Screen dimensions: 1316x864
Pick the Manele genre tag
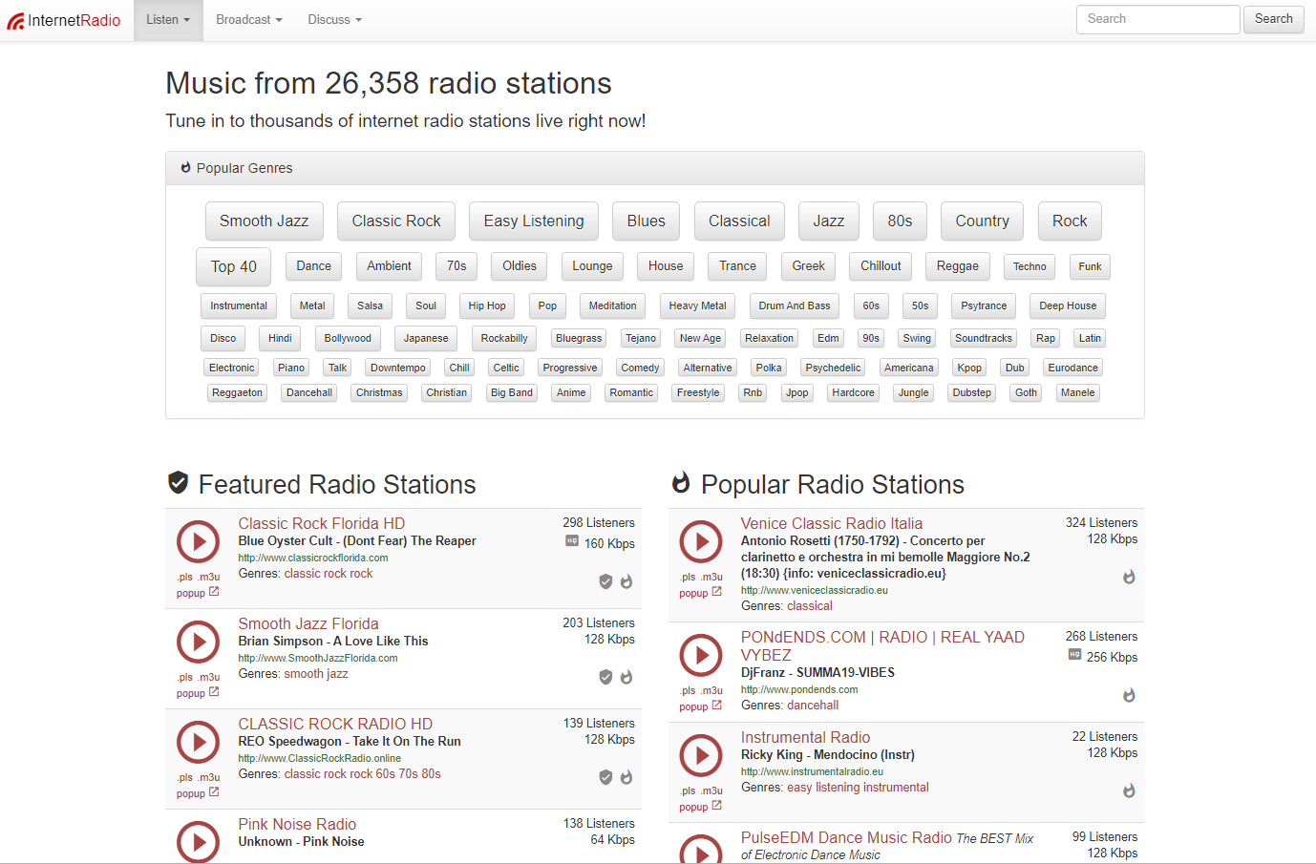coord(1077,392)
